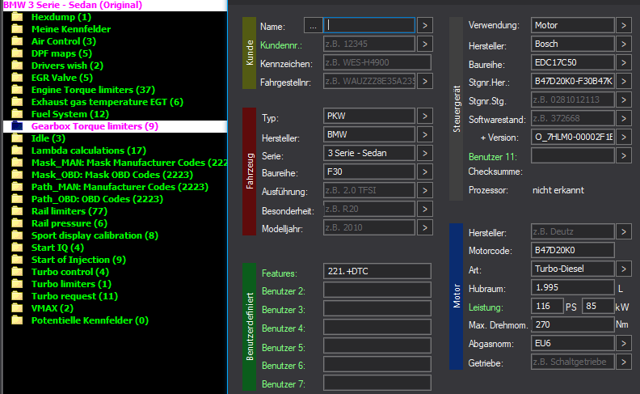
Task: Open Fahrzeug Hersteller BMW arrow dropdown
Action: point(425,134)
